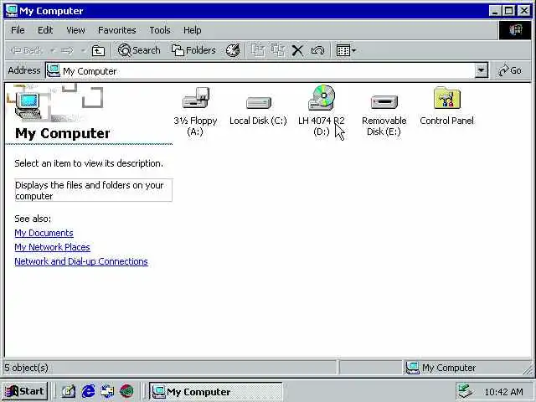
Task: Click the 10:42 AM clock
Action: pyautogui.click(x=503, y=392)
